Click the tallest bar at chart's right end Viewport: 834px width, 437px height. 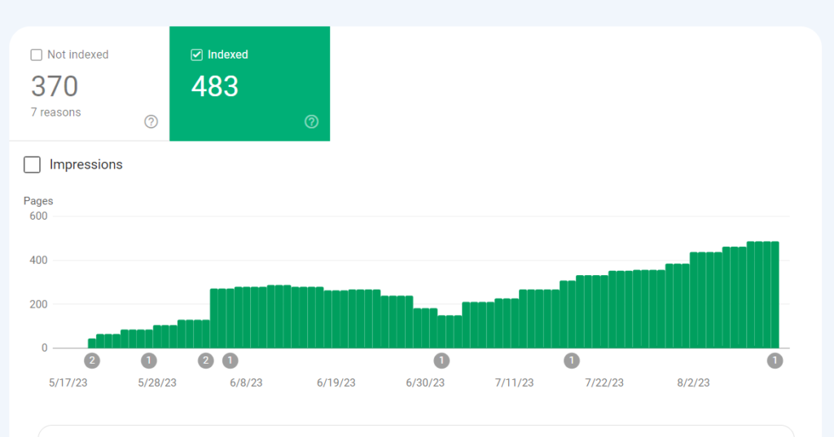click(x=775, y=295)
